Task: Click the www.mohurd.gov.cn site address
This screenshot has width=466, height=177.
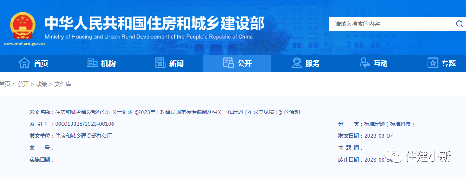Action: [x=24, y=44]
